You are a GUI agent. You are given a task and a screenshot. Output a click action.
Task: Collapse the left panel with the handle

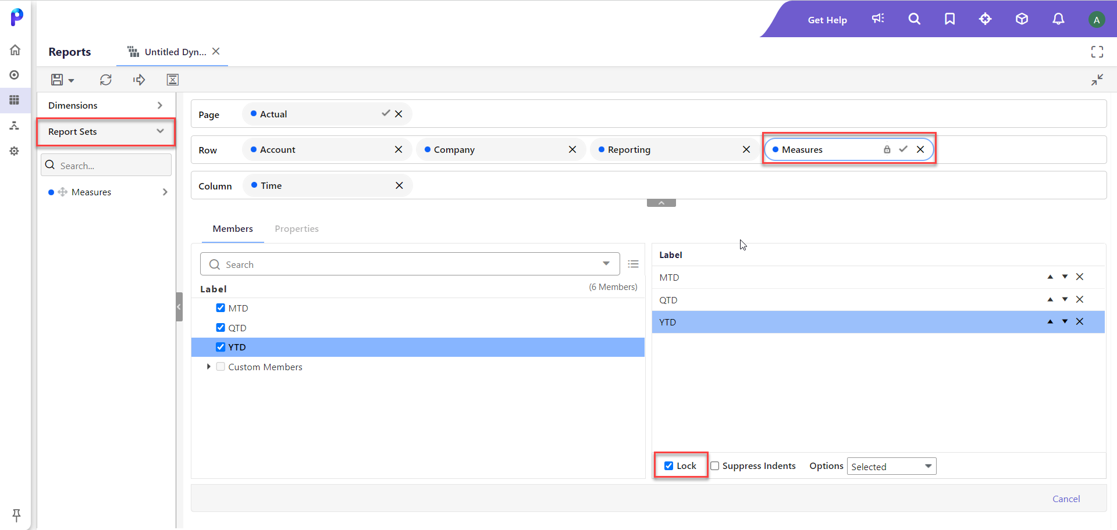coord(179,307)
